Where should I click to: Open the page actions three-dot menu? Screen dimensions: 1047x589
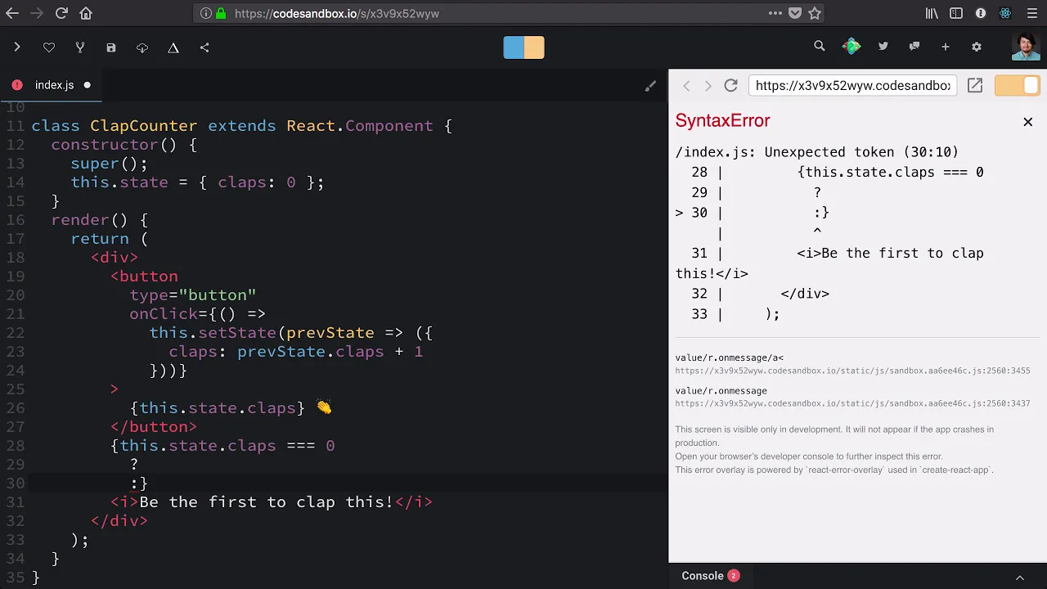[x=775, y=13]
